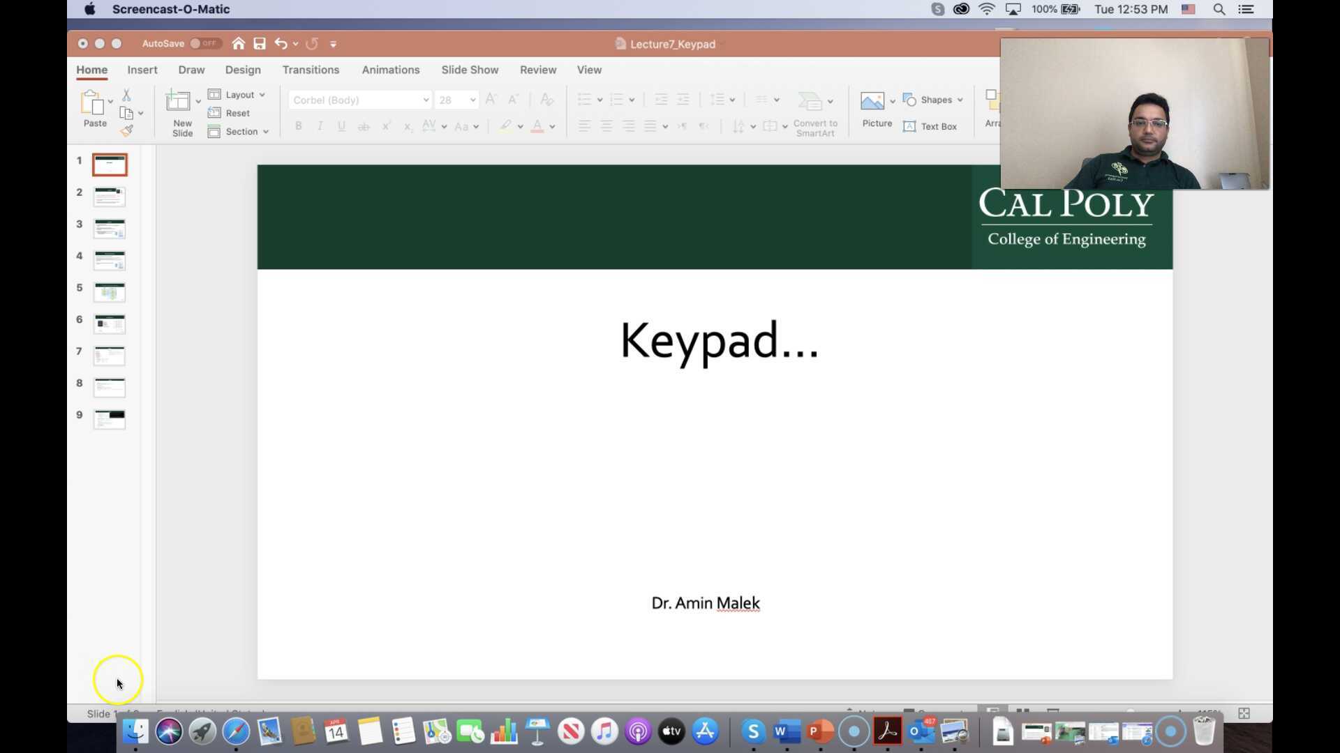
Task: Toggle strikethrough formatting
Action: click(364, 125)
